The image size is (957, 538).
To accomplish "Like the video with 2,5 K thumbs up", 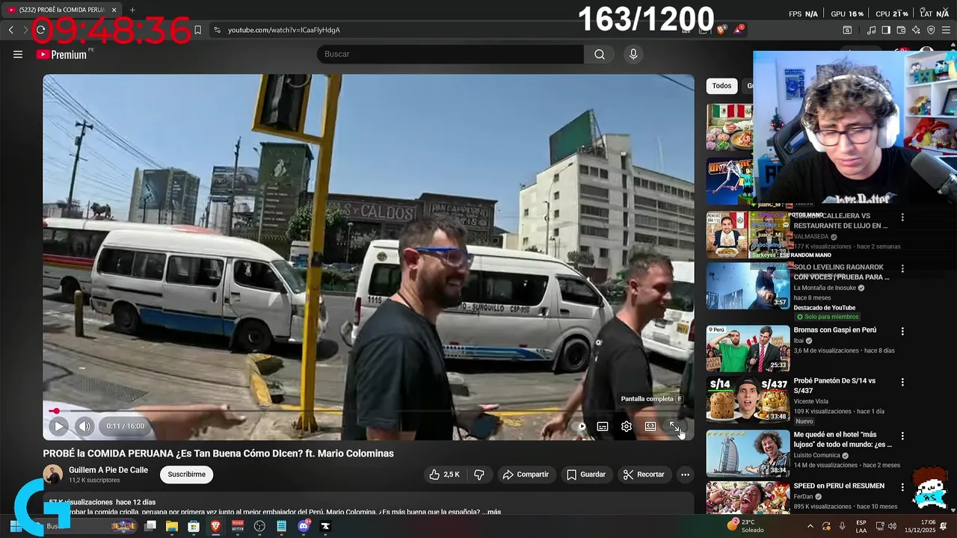I will tap(444, 474).
